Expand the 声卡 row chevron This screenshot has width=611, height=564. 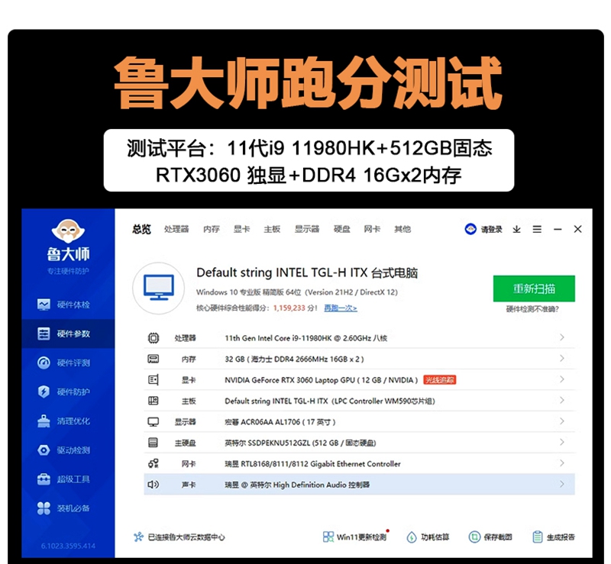[x=562, y=484]
